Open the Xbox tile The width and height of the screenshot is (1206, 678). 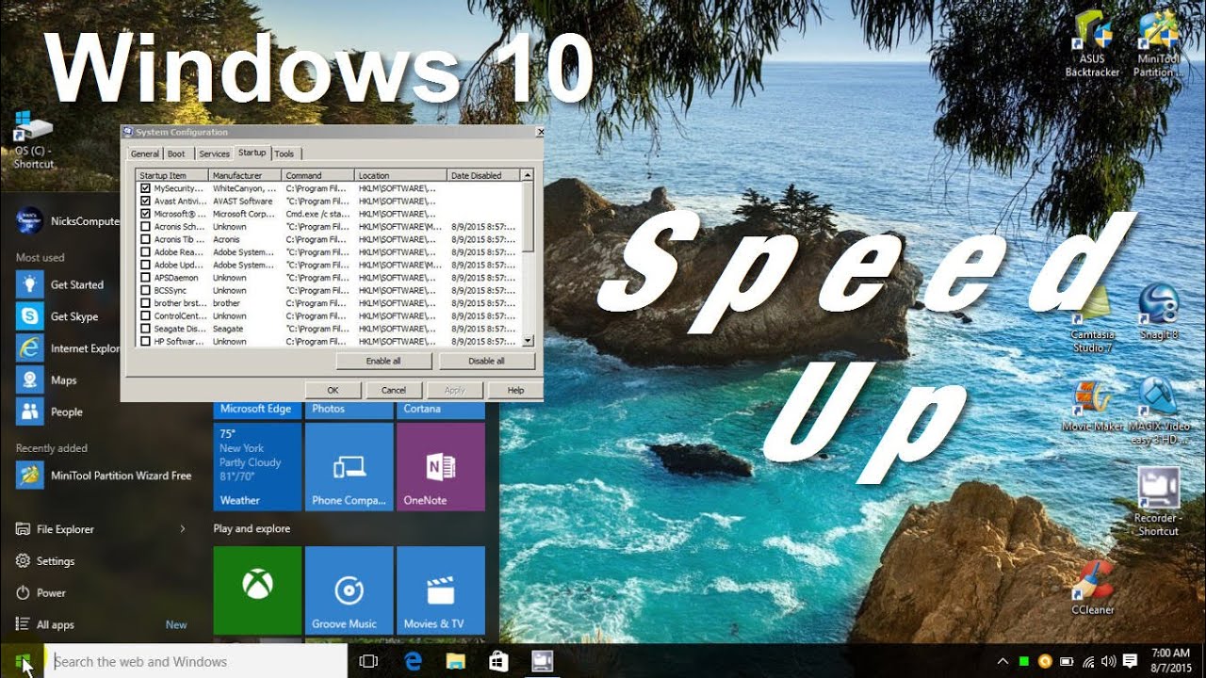click(x=257, y=590)
